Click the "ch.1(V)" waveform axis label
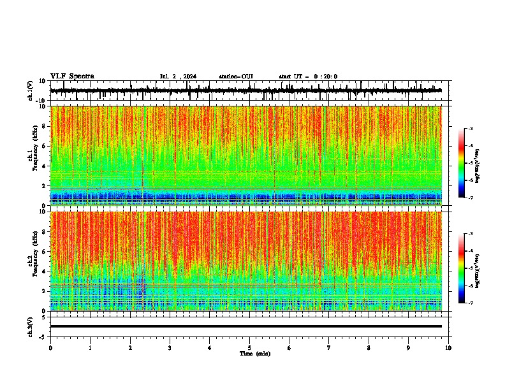The width and height of the screenshot is (505, 390). 31,90
